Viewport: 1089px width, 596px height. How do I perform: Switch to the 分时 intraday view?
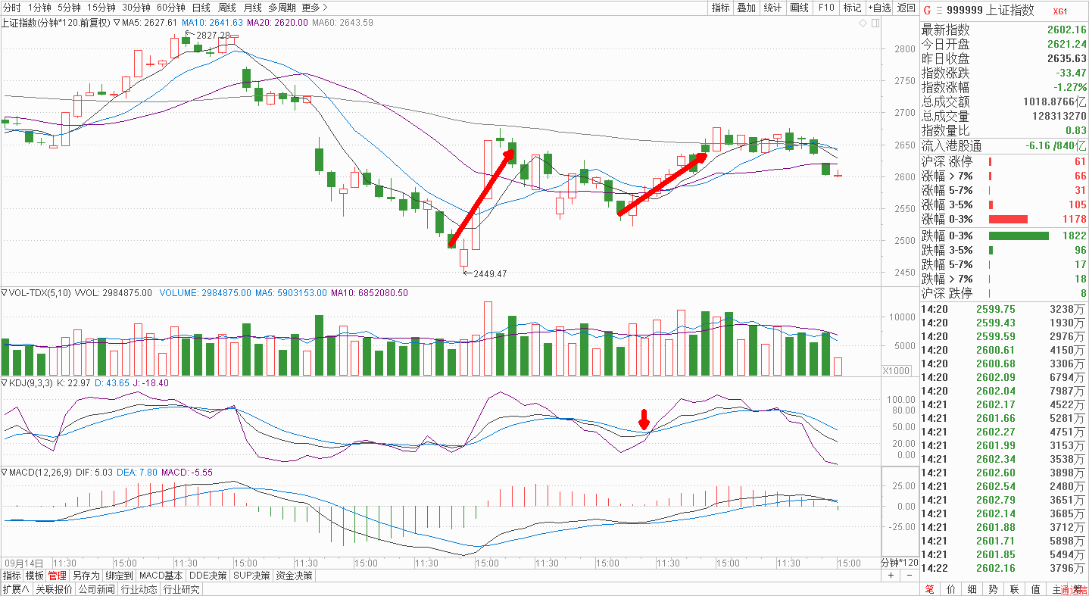click(12, 8)
